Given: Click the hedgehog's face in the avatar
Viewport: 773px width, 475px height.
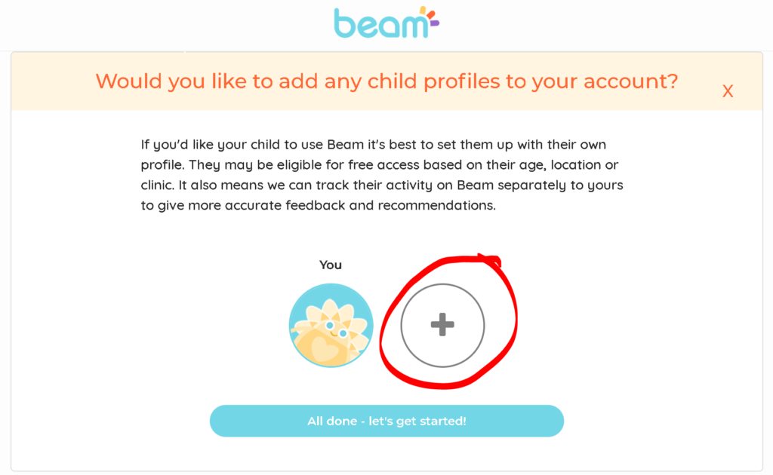Looking at the screenshot, I should [336, 329].
